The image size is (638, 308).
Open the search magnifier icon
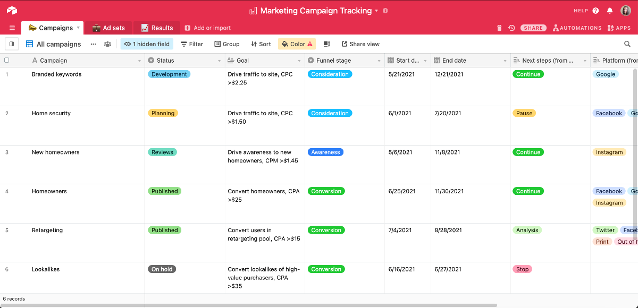[x=627, y=44]
